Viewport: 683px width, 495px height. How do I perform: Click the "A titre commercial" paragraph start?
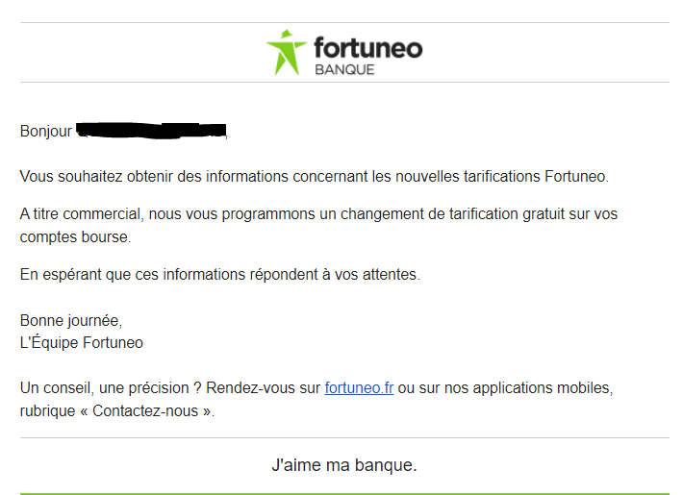[81, 214]
